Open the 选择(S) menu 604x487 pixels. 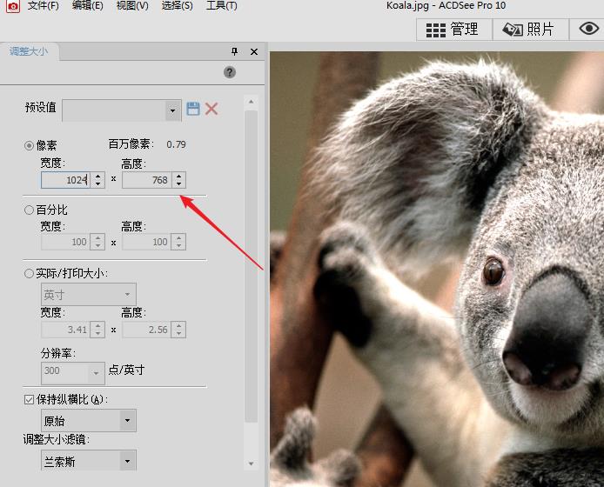click(178, 6)
